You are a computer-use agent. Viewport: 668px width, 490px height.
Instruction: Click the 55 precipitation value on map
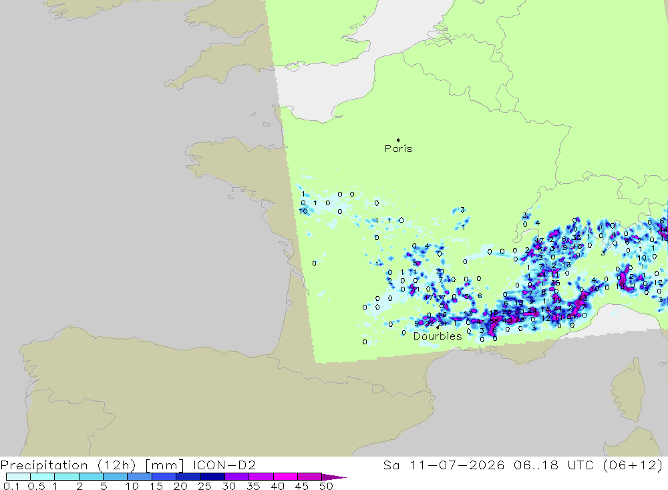(x=494, y=321)
